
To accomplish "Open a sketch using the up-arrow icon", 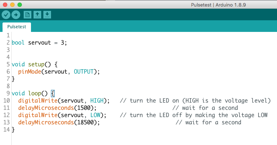I will pos(37,14).
